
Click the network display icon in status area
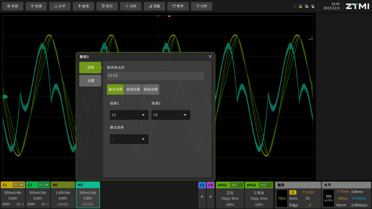(x=295, y=6)
